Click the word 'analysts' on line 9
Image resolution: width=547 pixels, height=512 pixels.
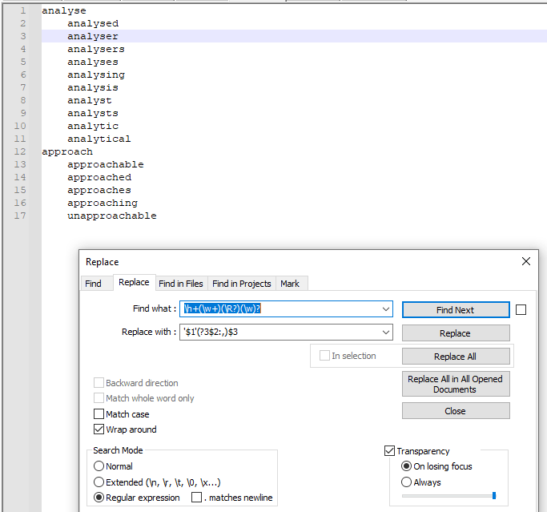coord(93,114)
